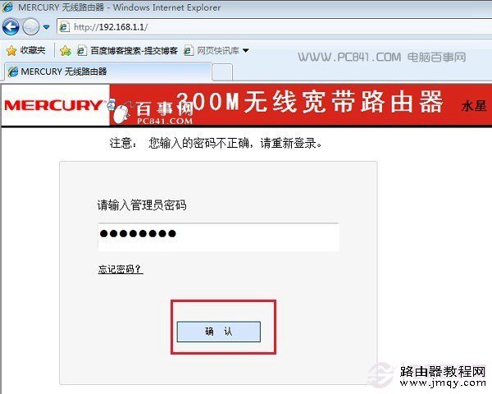Click the admin password input field
Image resolution: width=492 pixels, height=394 pixels.
click(218, 237)
